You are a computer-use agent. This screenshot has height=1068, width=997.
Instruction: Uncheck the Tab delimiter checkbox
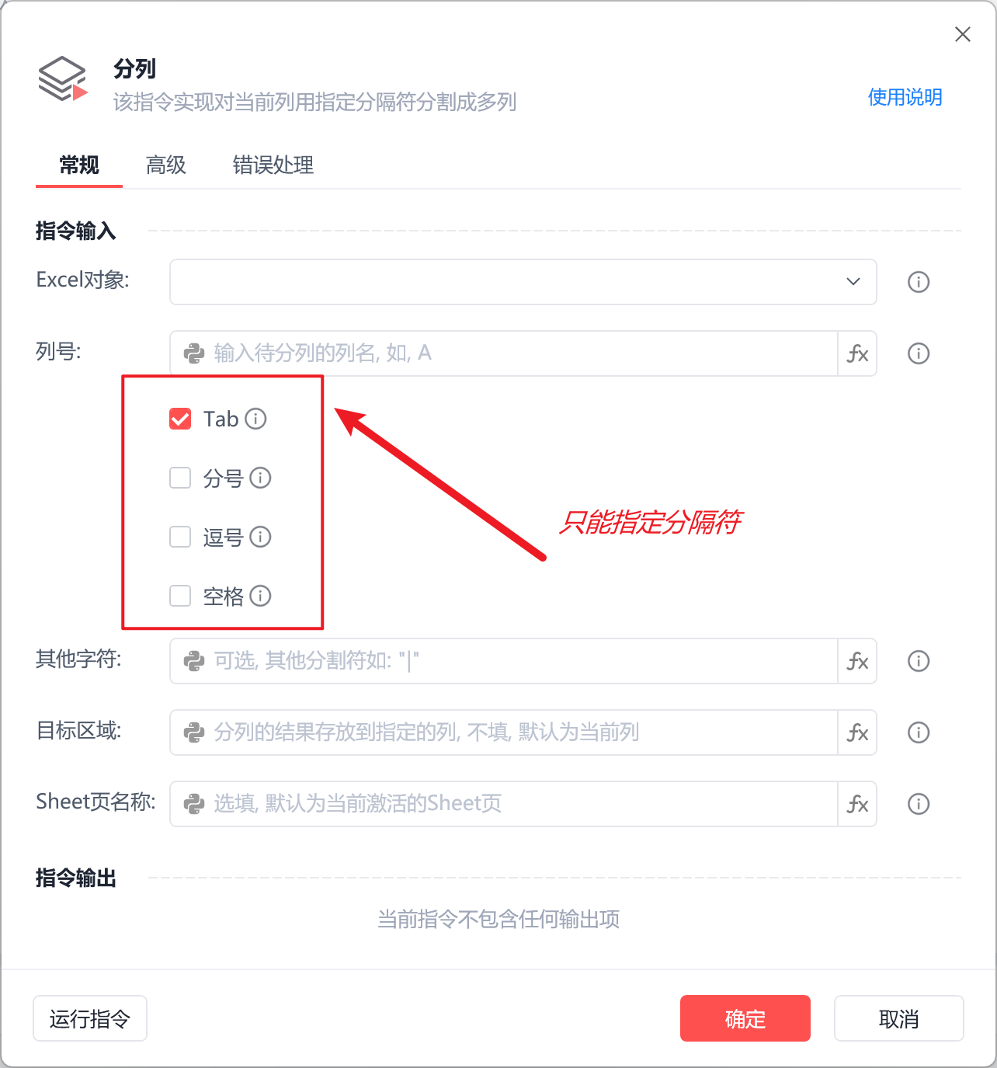click(180, 419)
